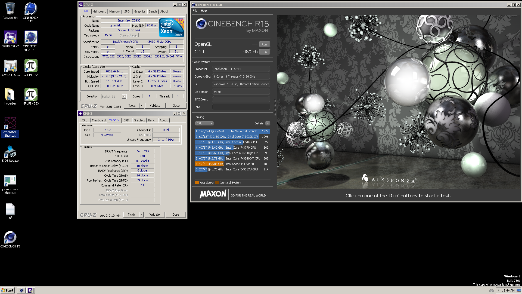
Task: Open Bench tab in top CPU-Z
Action: 153,11
